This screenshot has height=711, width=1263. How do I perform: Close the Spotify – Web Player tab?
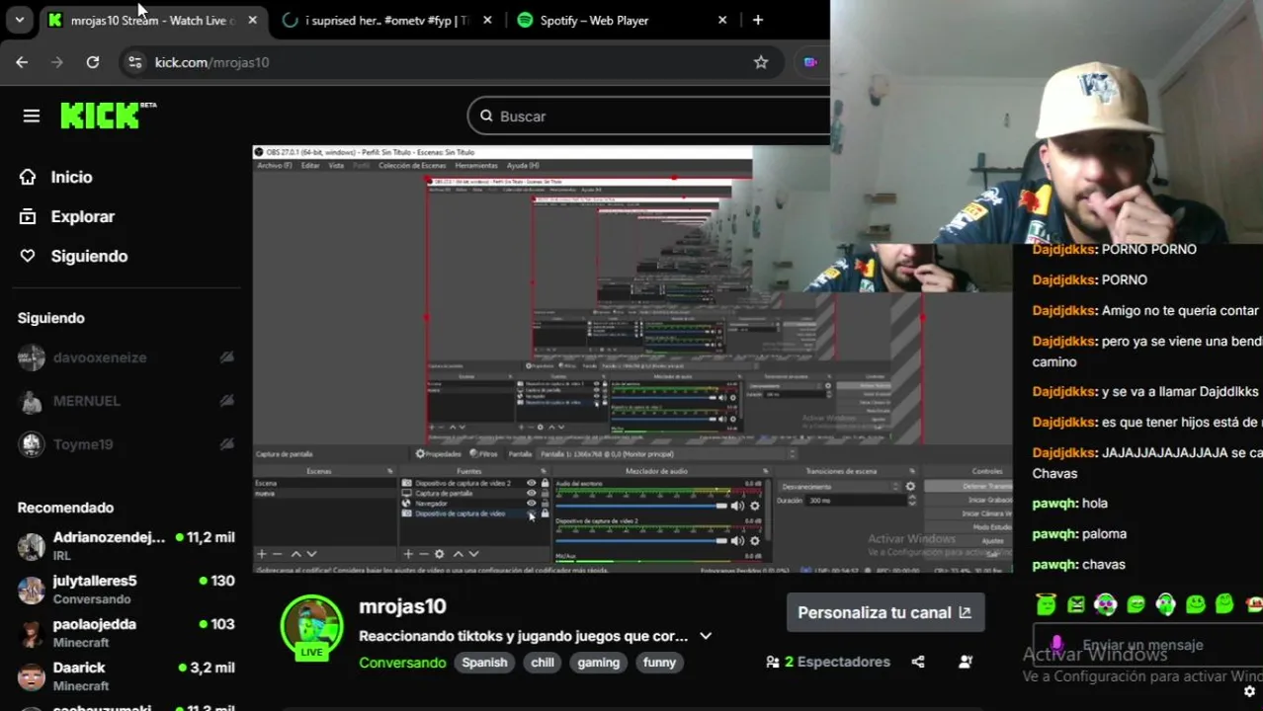coord(722,20)
